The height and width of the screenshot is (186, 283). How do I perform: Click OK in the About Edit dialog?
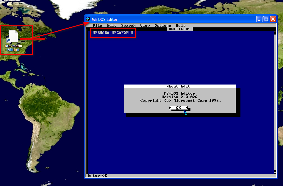tap(178, 108)
